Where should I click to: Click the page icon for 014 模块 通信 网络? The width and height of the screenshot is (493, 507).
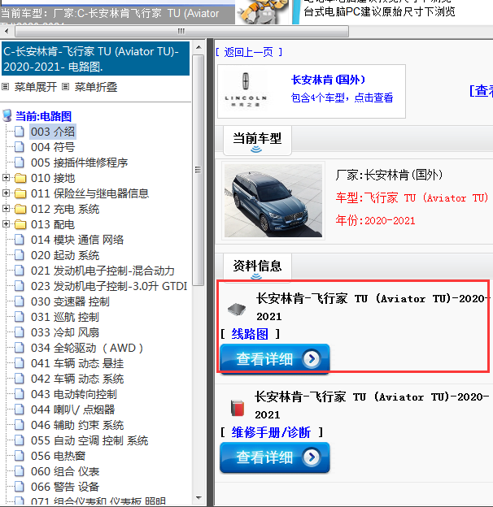[x=20, y=240]
